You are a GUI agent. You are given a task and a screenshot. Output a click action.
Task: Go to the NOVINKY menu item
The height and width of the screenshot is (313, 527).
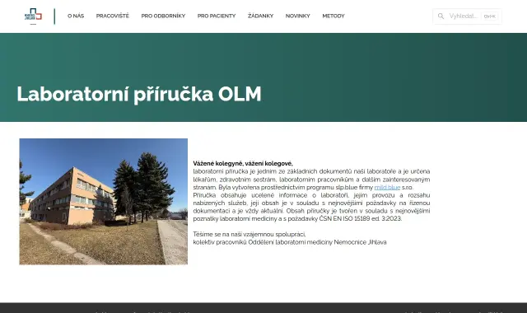pos(298,16)
